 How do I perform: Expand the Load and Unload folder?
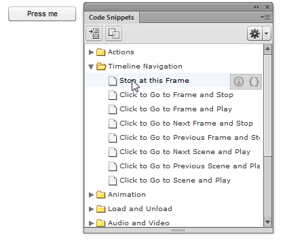[91, 209]
